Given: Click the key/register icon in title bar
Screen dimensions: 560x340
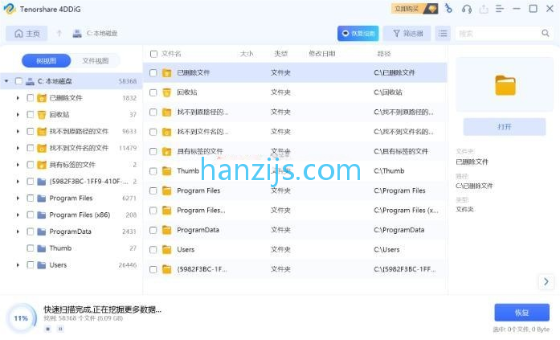Looking at the screenshot, I should pyautogui.click(x=448, y=9).
